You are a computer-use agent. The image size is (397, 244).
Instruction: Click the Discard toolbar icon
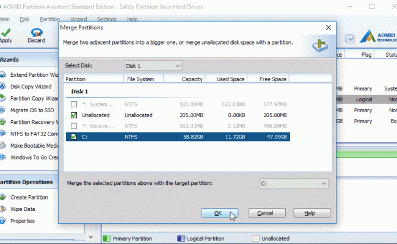tap(37, 32)
